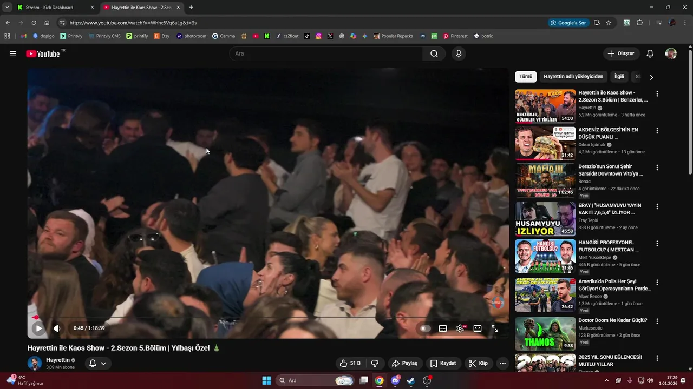
Task: Reload the page
Action: click(34, 23)
